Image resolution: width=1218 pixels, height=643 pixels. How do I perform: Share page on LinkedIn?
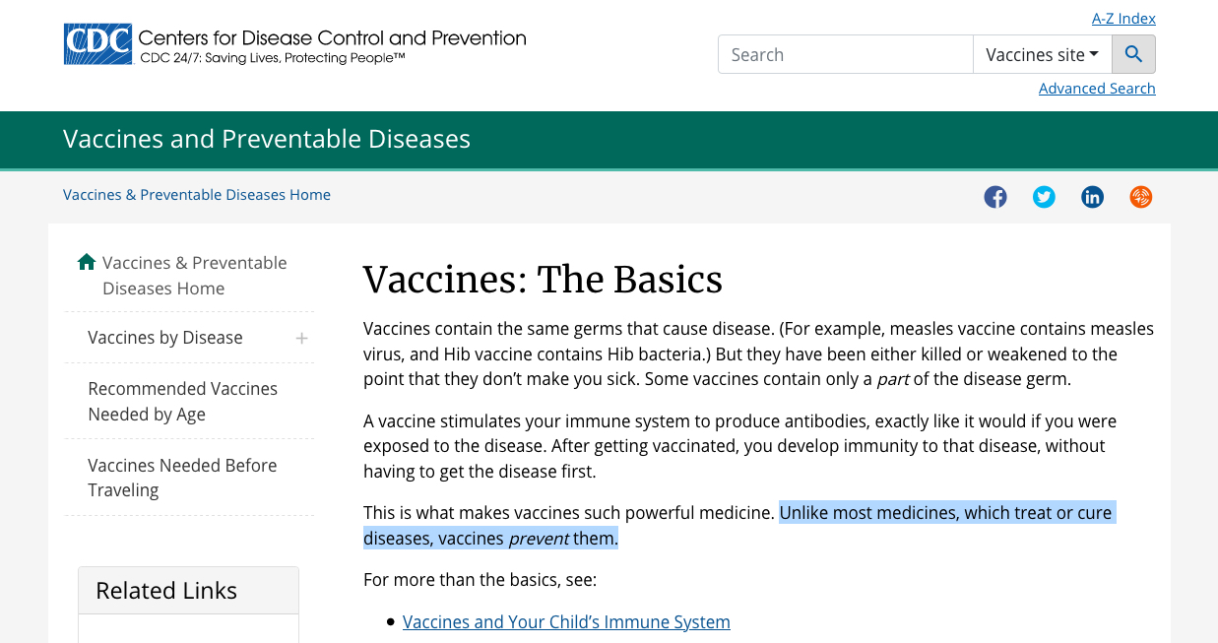click(1092, 197)
